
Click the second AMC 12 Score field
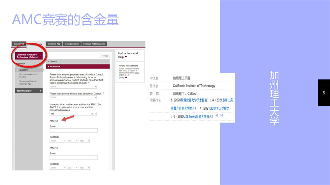click(x=74, y=157)
